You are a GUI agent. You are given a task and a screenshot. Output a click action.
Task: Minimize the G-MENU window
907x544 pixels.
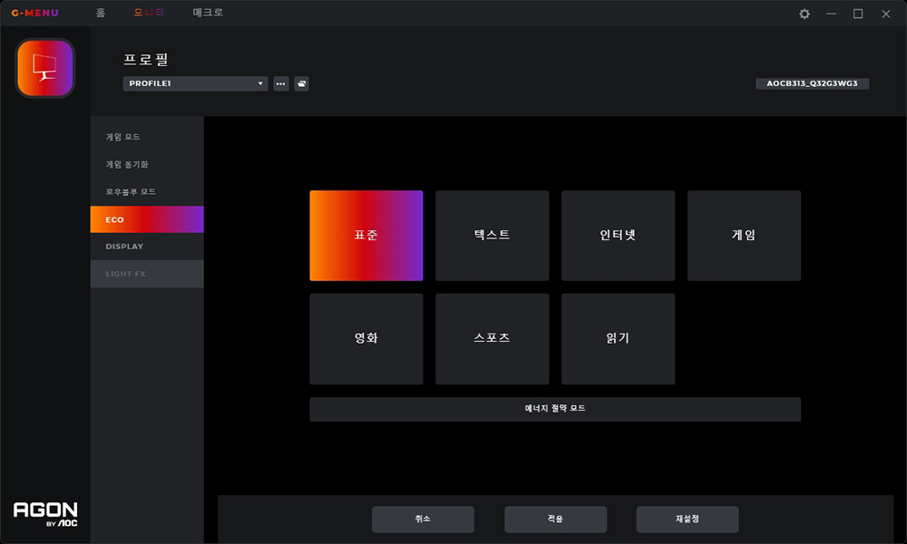pos(831,14)
